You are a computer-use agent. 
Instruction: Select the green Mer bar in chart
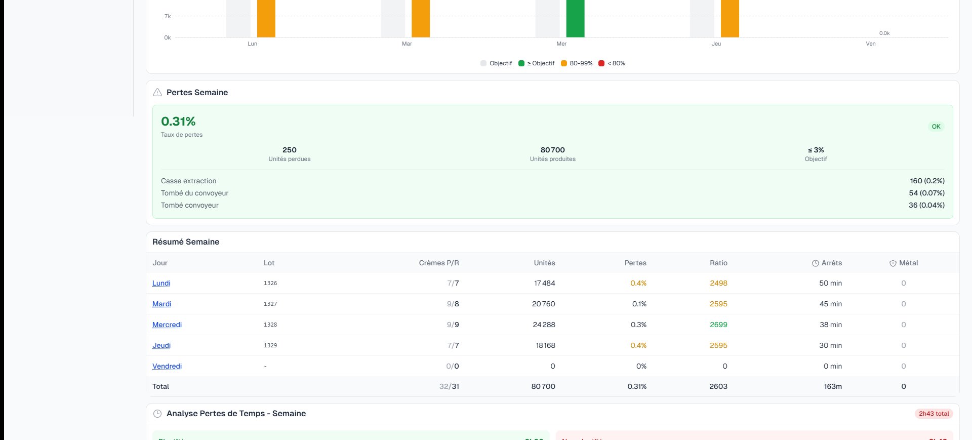[575, 19]
